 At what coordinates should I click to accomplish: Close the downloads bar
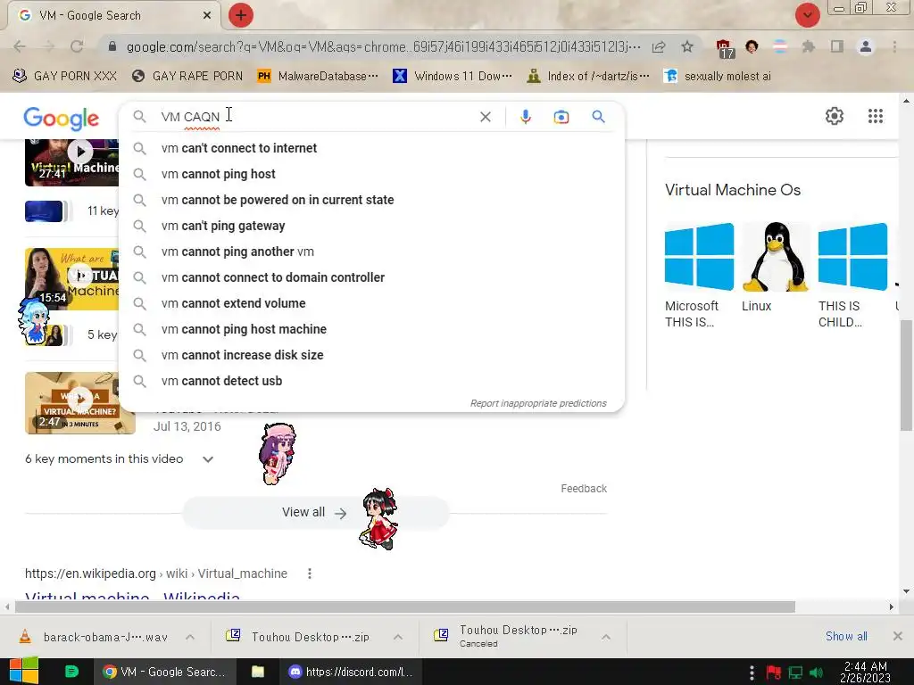898,636
